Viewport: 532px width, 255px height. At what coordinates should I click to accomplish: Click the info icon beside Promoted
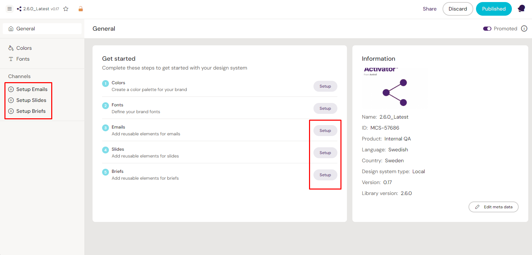524,29
